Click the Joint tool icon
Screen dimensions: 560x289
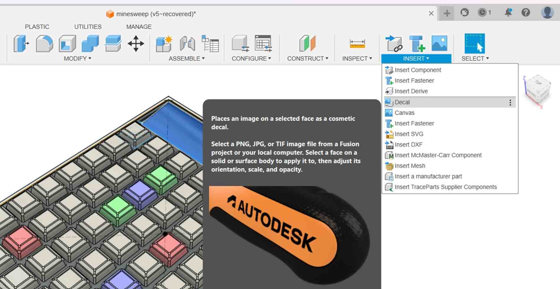187,44
